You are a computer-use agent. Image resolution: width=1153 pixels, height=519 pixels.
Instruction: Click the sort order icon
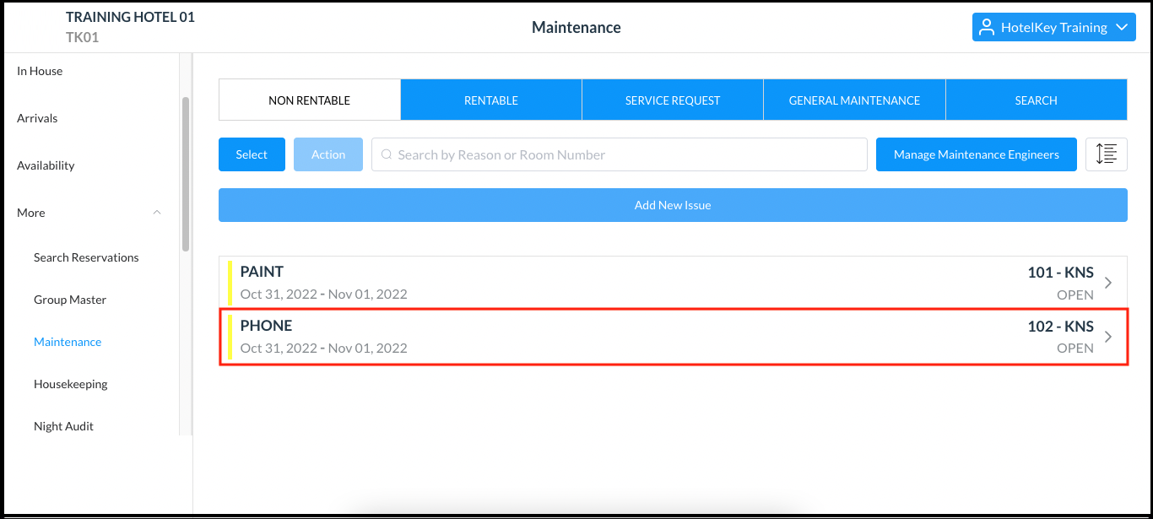click(x=1106, y=154)
